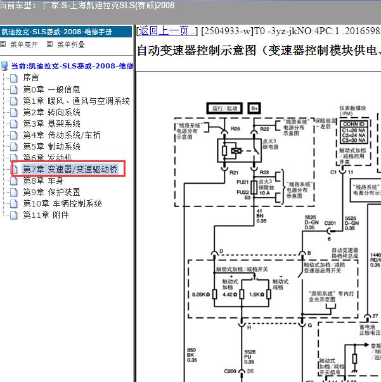Open 第2章 转向系统

(52, 112)
